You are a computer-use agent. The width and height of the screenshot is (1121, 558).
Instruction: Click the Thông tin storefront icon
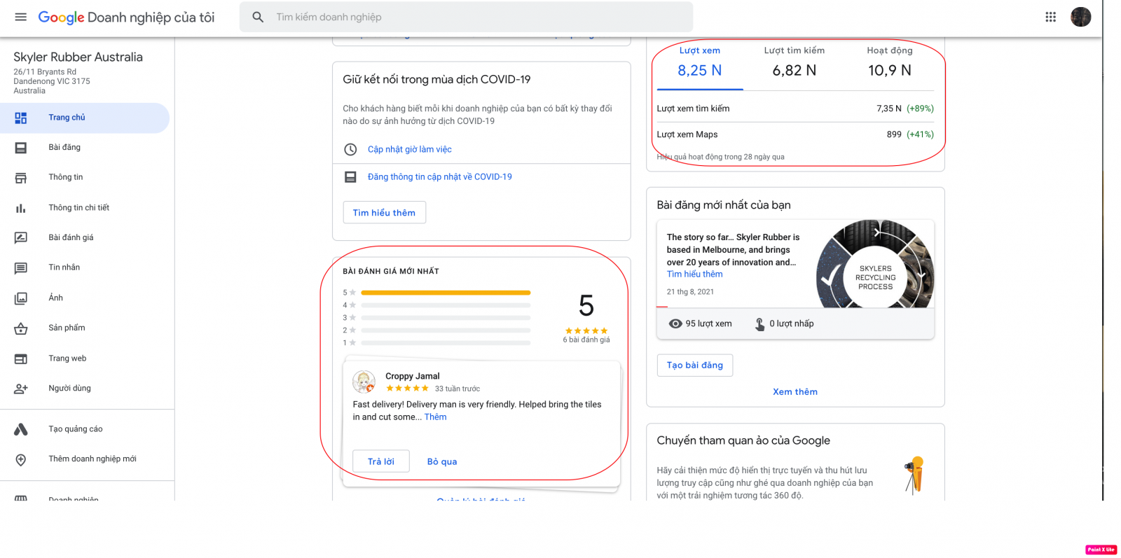pyautogui.click(x=21, y=178)
